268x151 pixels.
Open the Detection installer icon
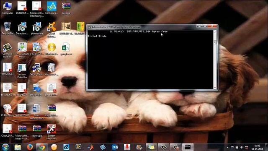coord(22,28)
